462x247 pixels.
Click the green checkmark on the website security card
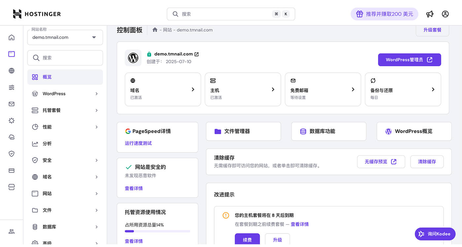point(128,167)
